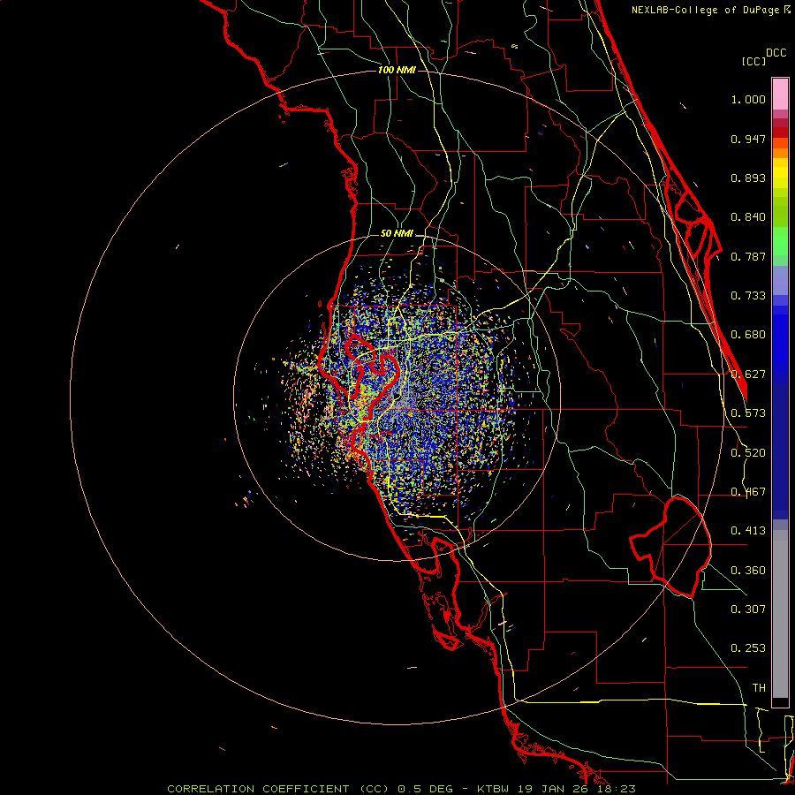Click the 0.573 scale value

(748, 413)
